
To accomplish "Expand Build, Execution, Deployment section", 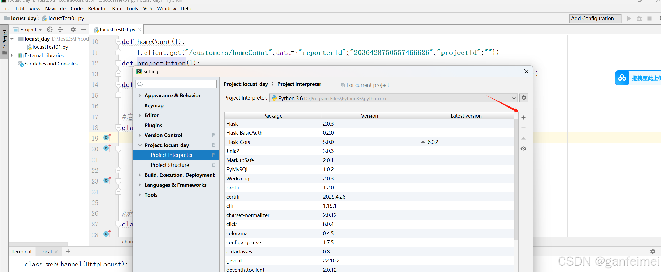I will [x=139, y=175].
